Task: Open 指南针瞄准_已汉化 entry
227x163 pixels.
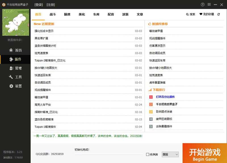Action: pos(46,112)
